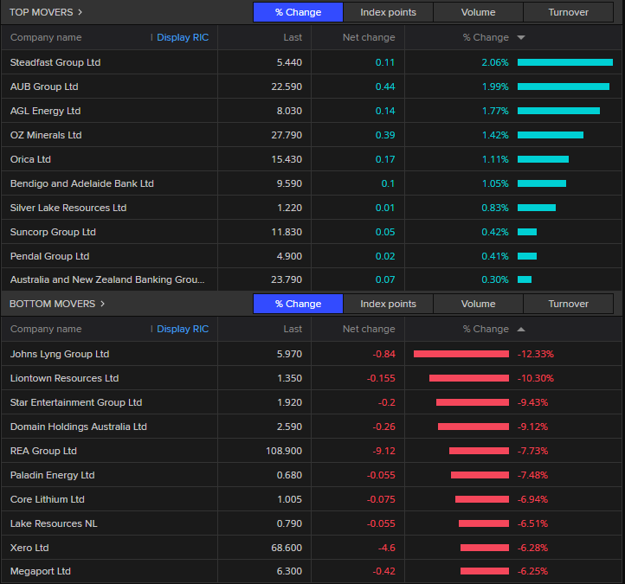Open Core Lithium Ltd entry

[47, 499]
